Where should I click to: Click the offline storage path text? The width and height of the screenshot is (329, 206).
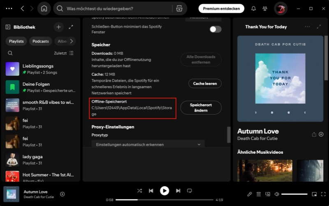[x=132, y=111]
